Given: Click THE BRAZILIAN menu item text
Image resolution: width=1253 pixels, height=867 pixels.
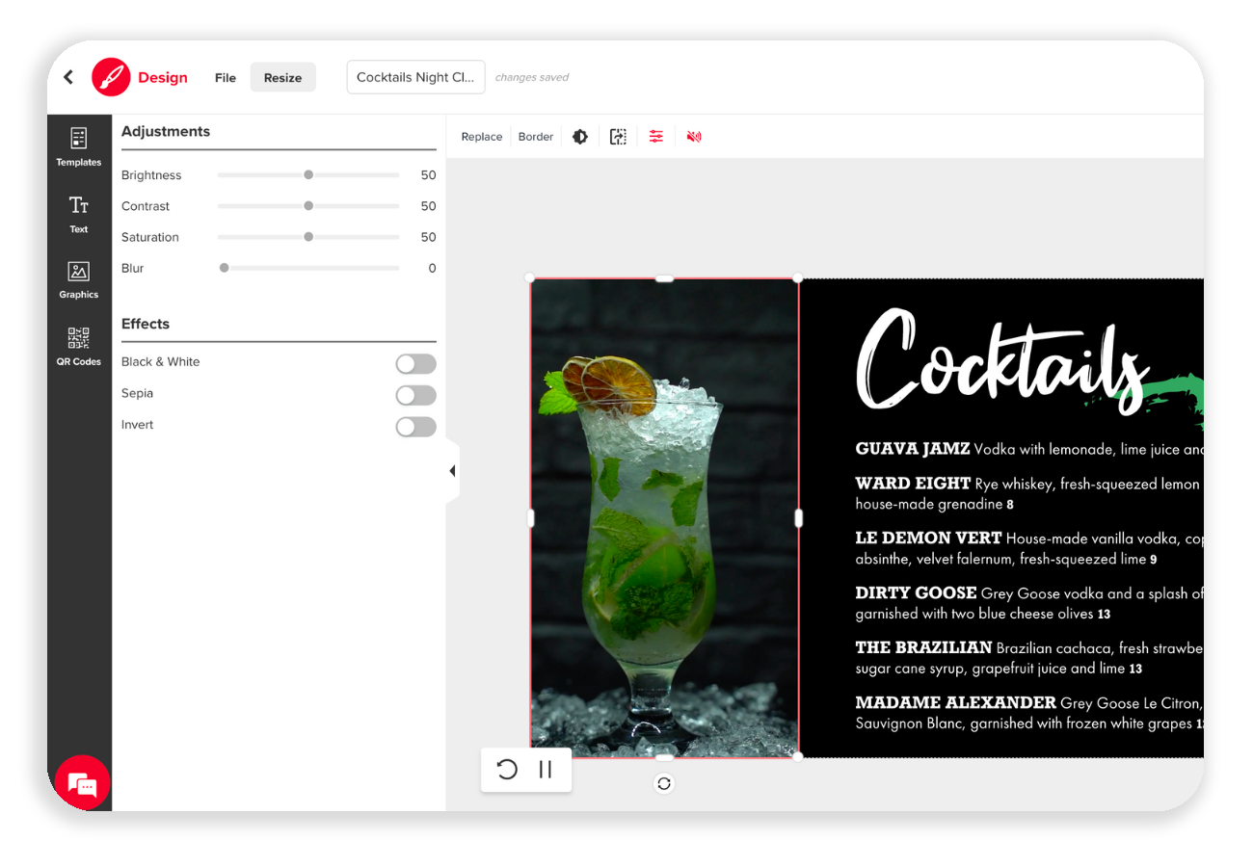Looking at the screenshot, I should click(x=1029, y=658).
